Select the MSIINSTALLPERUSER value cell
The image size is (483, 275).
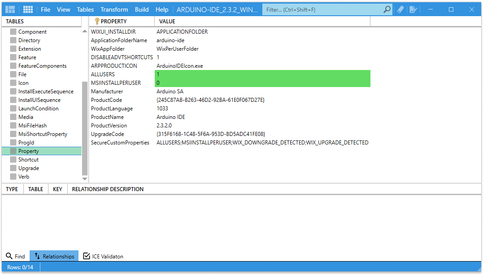(262, 83)
